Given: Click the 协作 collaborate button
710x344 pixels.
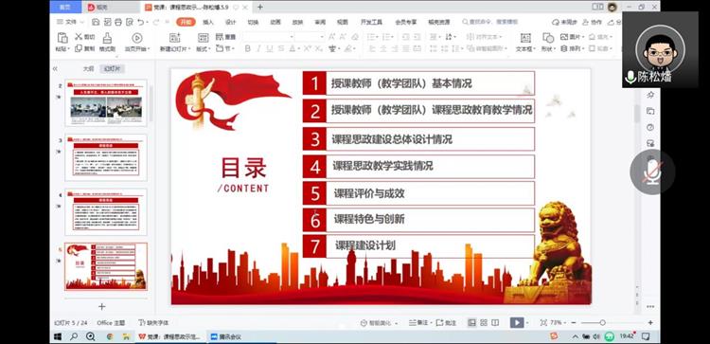Looking at the screenshot, I should [x=593, y=22].
